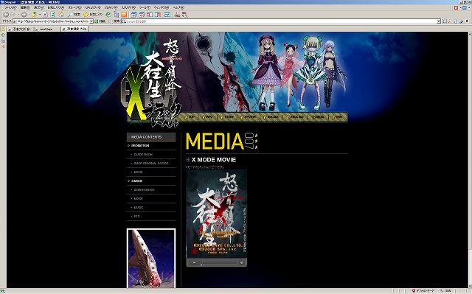This screenshot has height=294, width=472.
Task: Click the first blue window-arrangement icon
Action: coord(134,15)
